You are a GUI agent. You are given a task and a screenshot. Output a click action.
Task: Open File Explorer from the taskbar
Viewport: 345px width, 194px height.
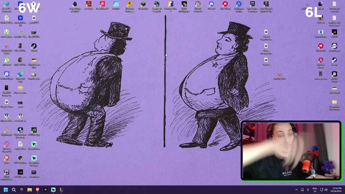(30, 190)
